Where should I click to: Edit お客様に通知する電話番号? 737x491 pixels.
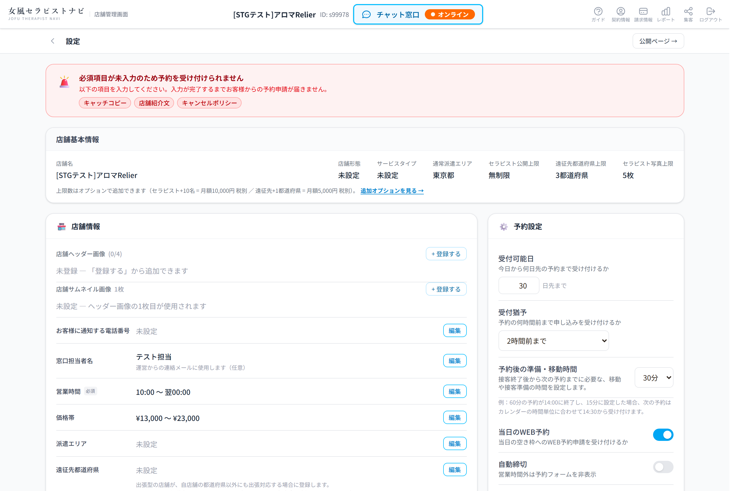click(459, 334)
